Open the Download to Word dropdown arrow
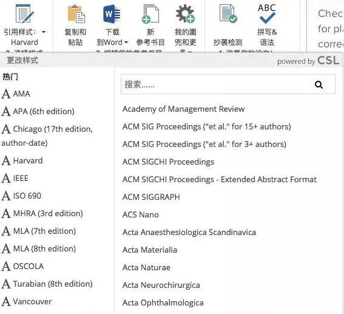This screenshot has height=314, width=344. click(x=126, y=42)
